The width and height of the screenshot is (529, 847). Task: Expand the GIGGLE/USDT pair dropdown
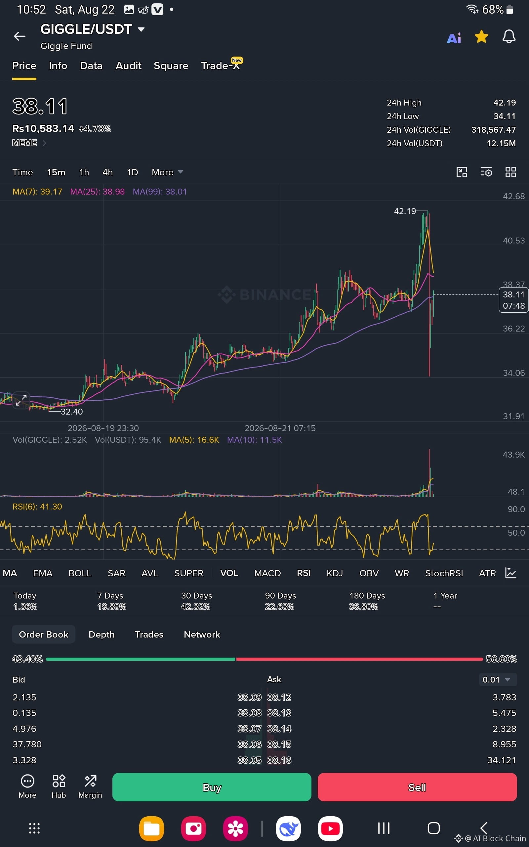[x=141, y=29]
